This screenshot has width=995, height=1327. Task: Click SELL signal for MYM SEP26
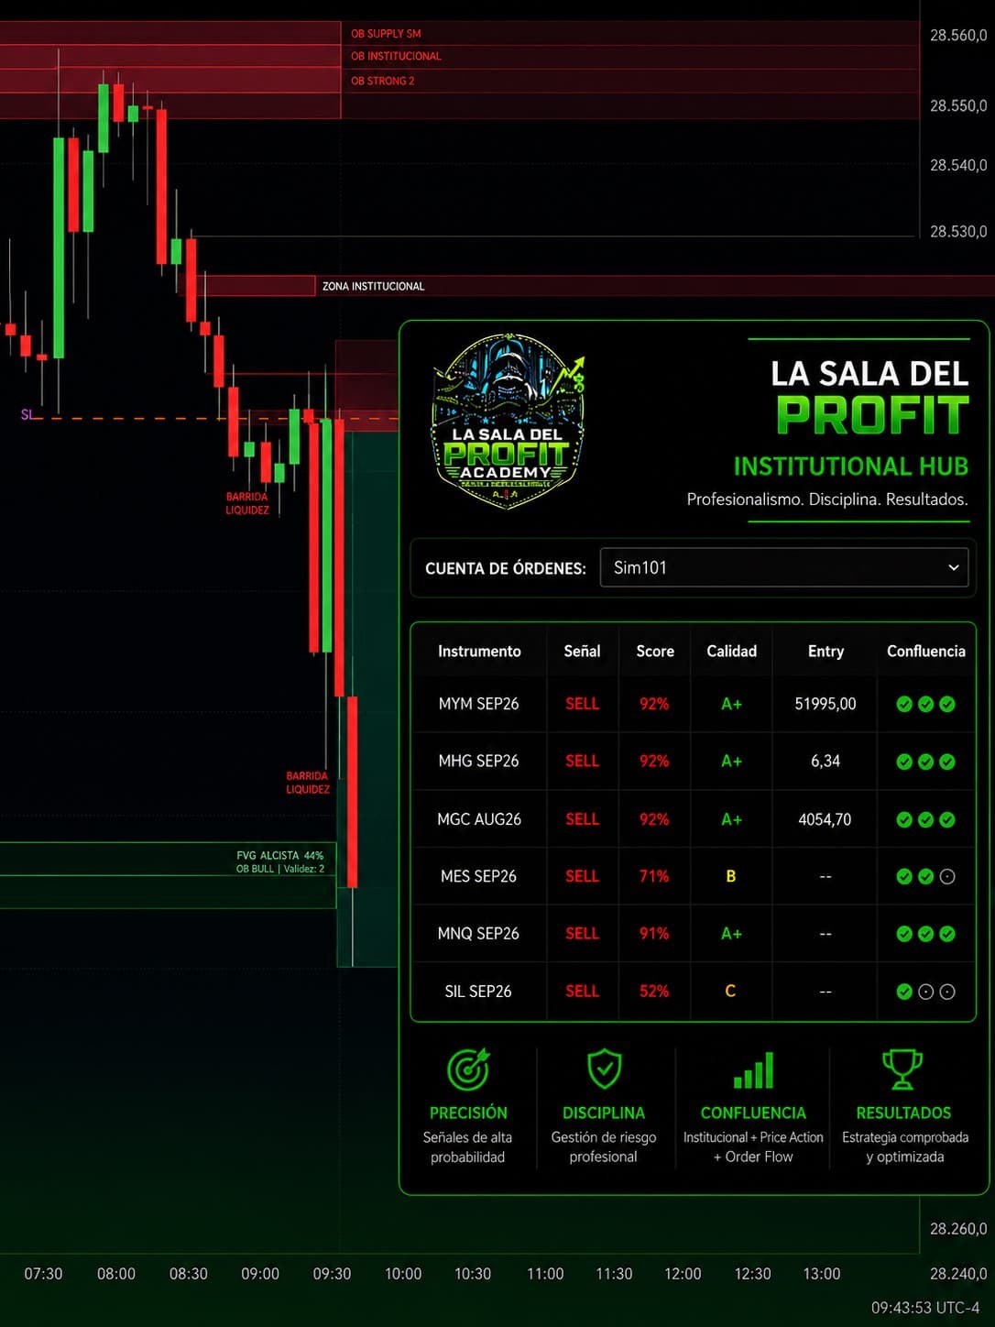click(582, 704)
